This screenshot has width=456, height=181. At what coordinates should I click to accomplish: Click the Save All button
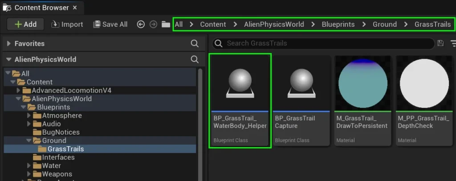110,25
